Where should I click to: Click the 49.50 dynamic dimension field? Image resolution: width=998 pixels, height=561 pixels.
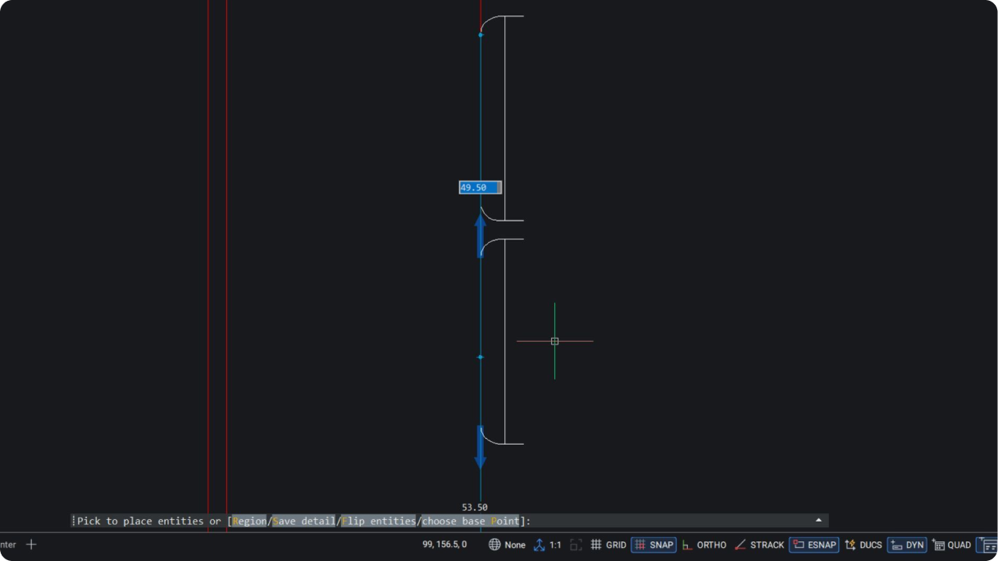pyautogui.click(x=479, y=188)
